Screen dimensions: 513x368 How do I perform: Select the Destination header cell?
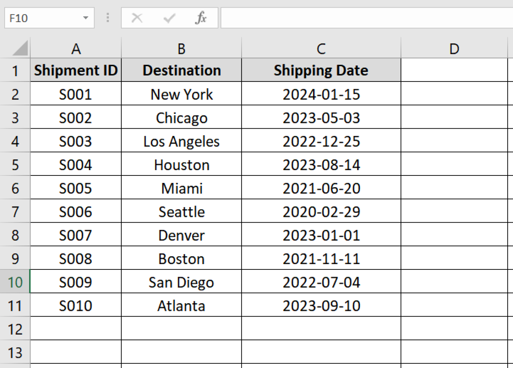pos(181,70)
